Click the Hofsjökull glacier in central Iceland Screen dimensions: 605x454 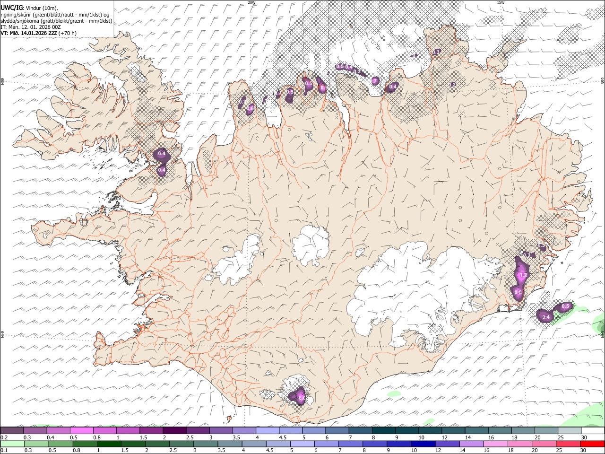(311, 245)
